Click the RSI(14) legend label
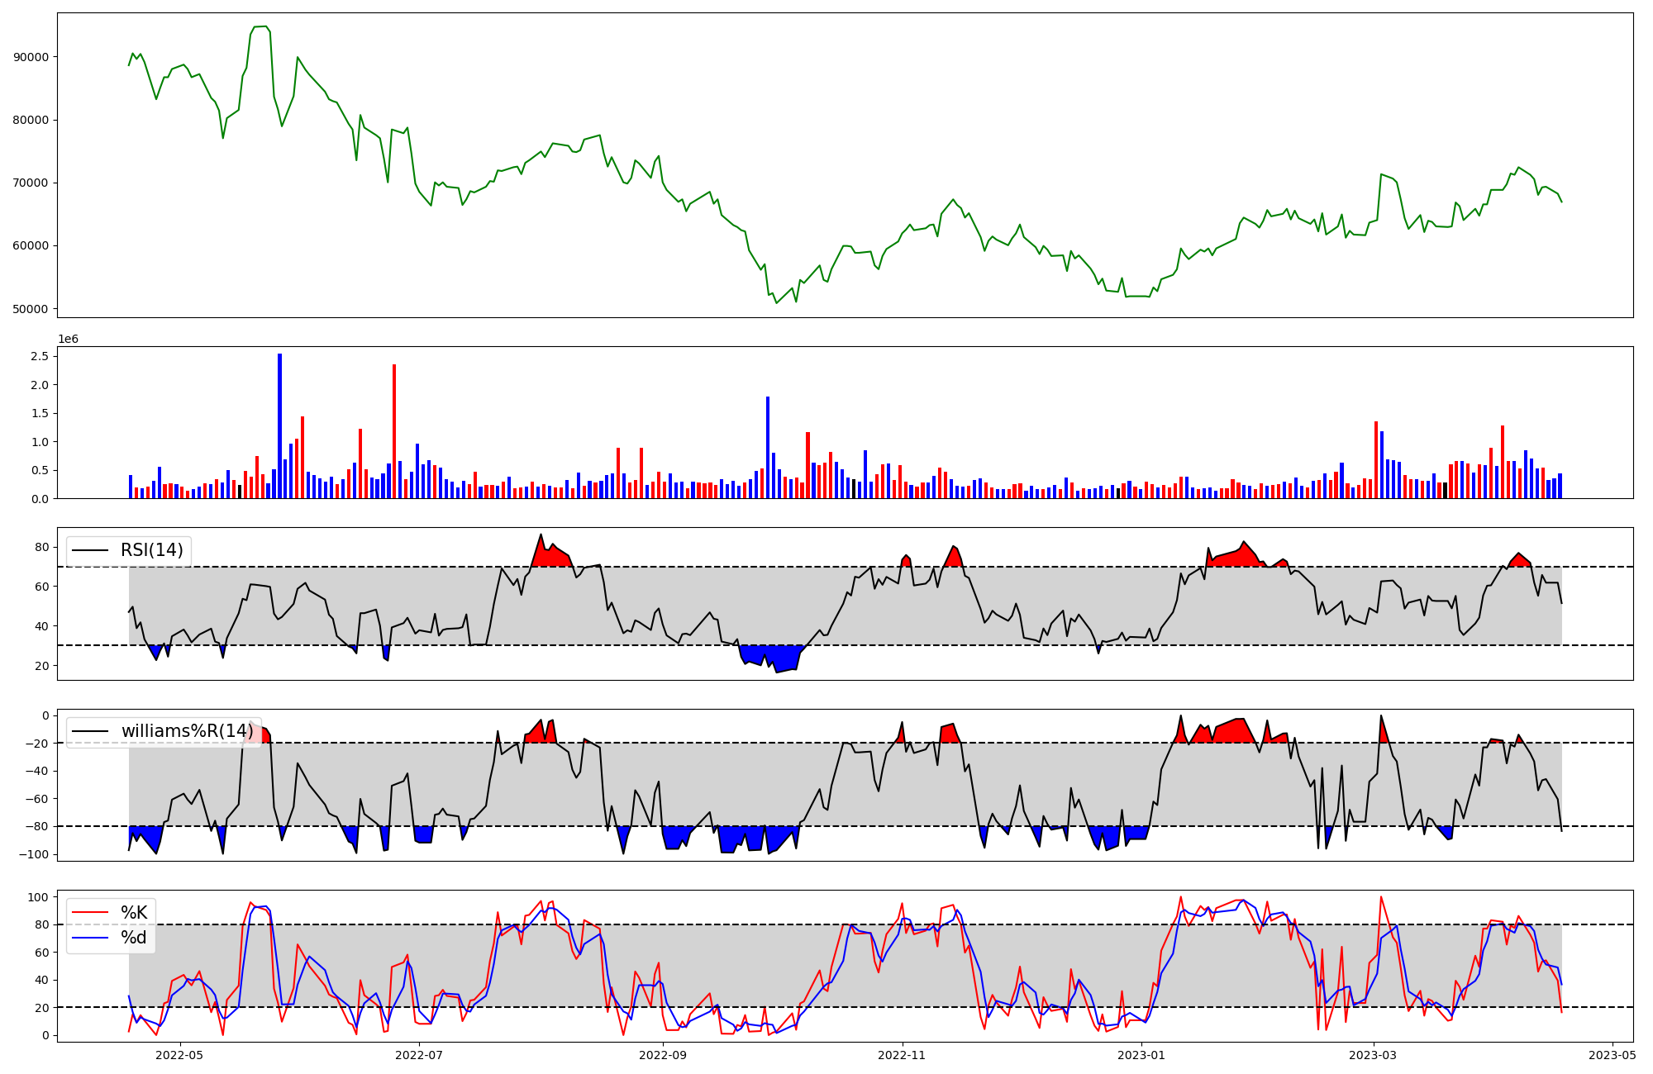 (152, 550)
